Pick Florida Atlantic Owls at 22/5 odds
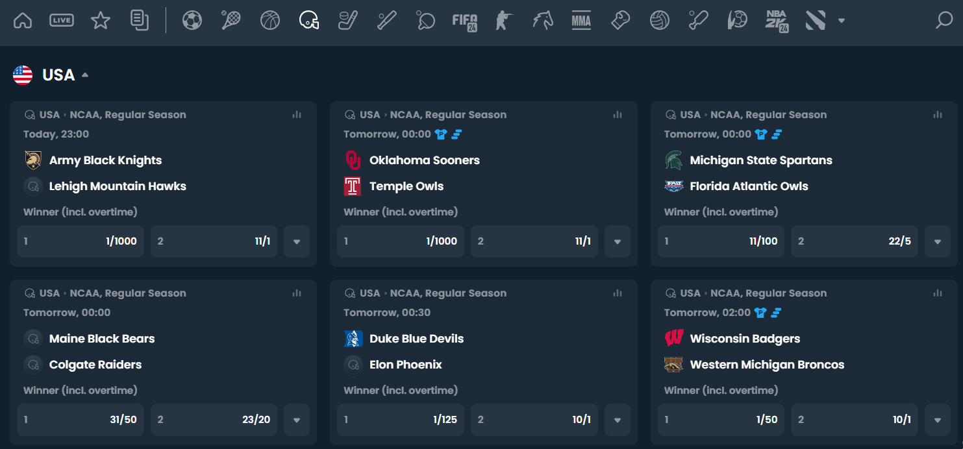The image size is (963, 449). pos(854,241)
